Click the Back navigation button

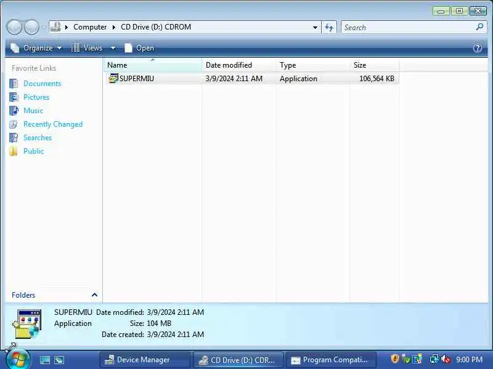coord(14,27)
